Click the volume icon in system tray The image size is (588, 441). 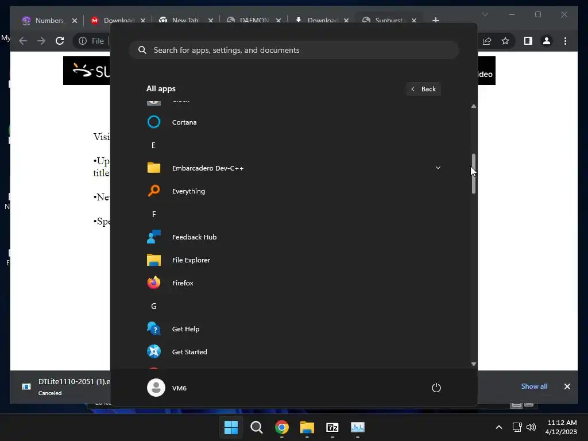(x=531, y=427)
